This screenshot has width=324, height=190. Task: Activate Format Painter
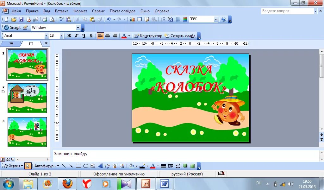coord(100,19)
